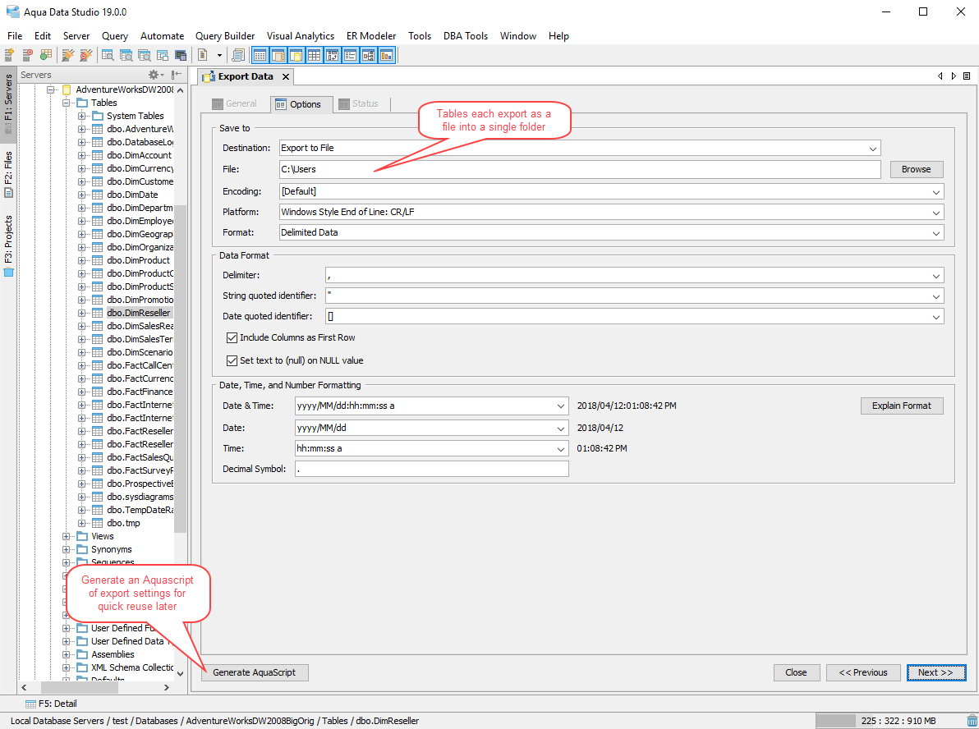Click the << Previous button
Image resolution: width=979 pixels, height=729 pixels.
(863, 672)
